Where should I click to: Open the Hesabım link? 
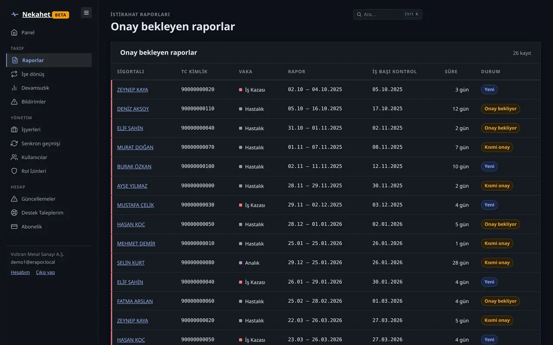20,272
